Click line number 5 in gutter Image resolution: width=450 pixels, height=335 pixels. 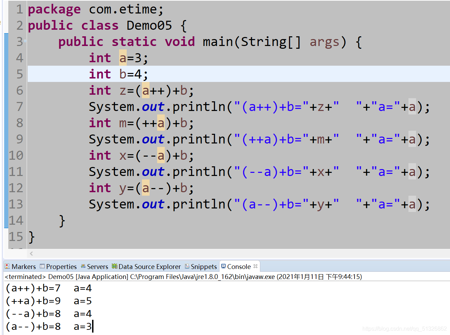tap(19, 74)
